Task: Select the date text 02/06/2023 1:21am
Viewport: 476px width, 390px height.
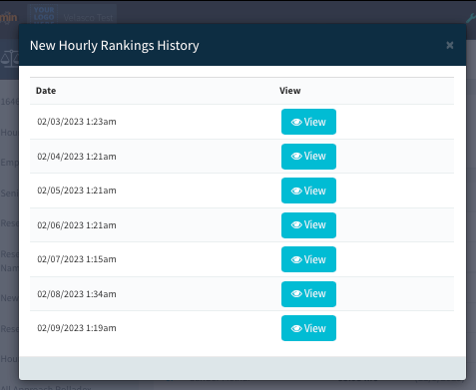Action: click(77, 225)
